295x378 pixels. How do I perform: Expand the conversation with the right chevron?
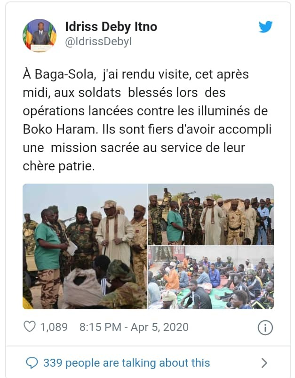coord(264,362)
